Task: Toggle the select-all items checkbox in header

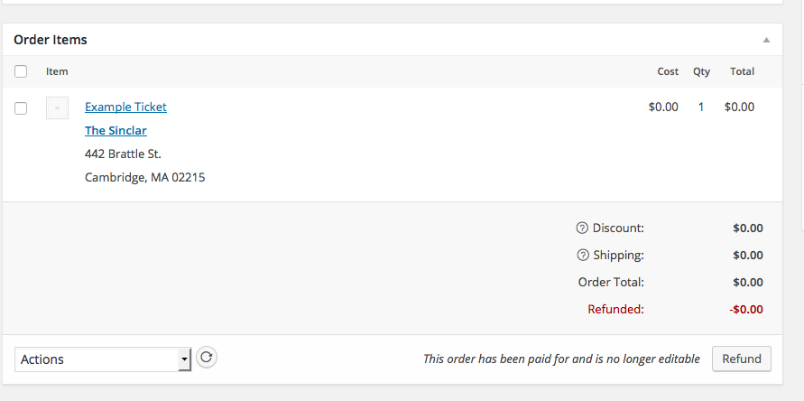Action: point(22,72)
